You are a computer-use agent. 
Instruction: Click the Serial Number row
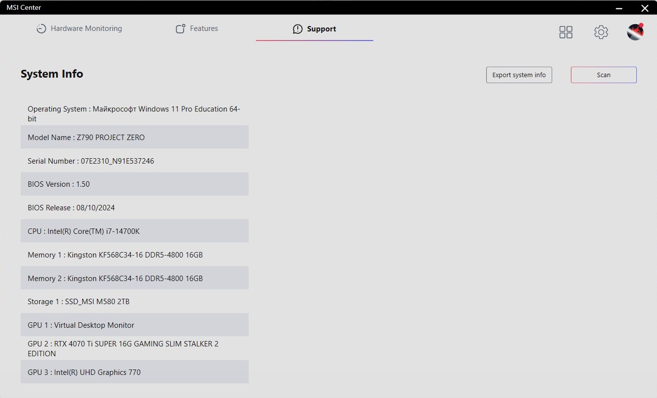pyautogui.click(x=134, y=161)
